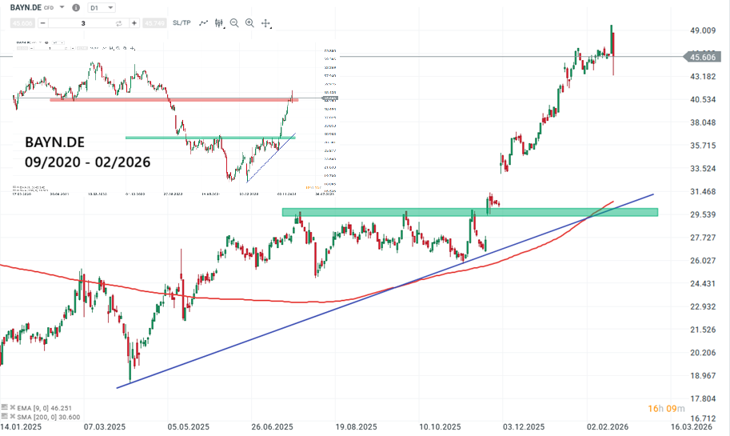This screenshot has width=730, height=436.
Task: Click the current price label 45.606 on axis
Action: (702, 57)
